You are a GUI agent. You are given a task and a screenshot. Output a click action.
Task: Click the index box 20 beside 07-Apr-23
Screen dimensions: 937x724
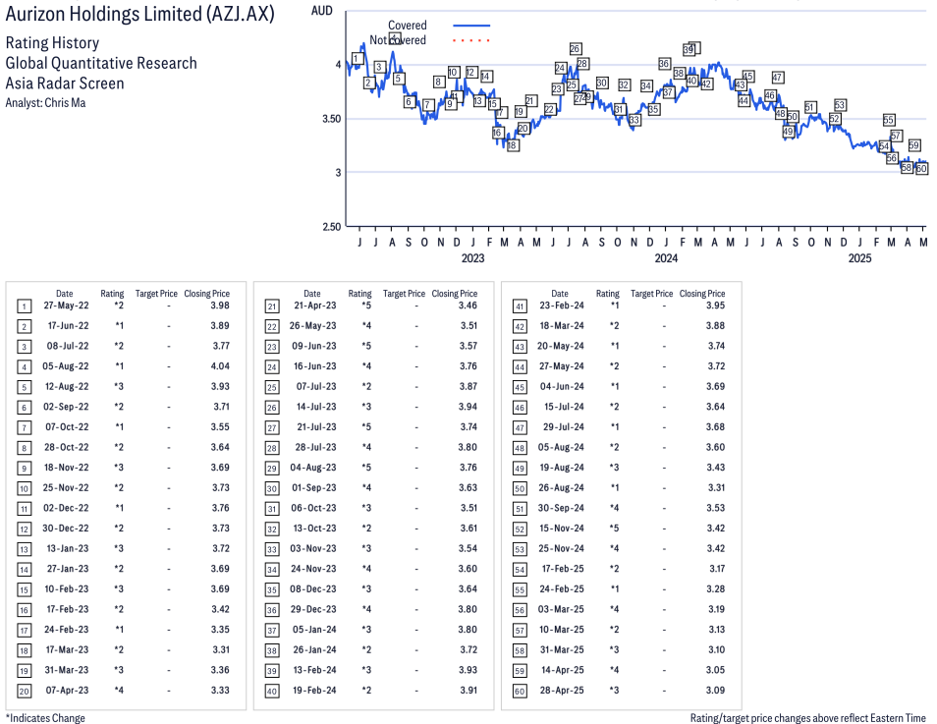coord(24,692)
